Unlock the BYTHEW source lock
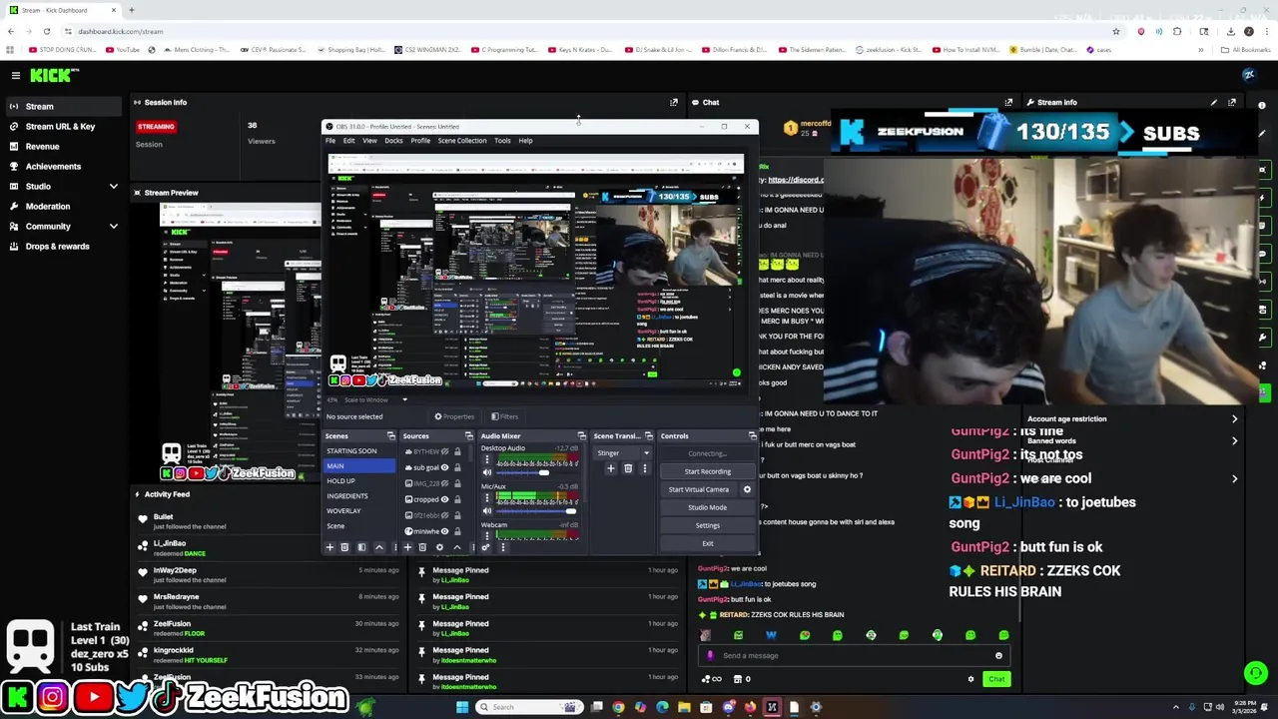The image size is (1278, 719). click(x=457, y=452)
